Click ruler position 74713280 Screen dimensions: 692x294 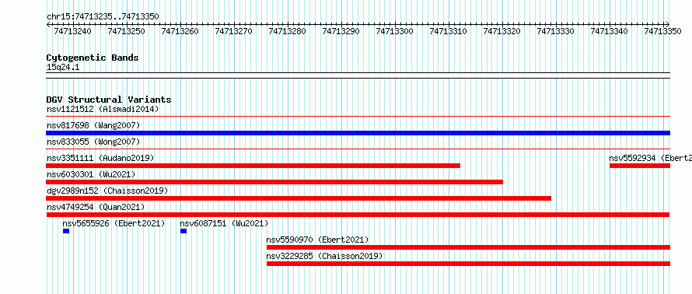coord(288,31)
